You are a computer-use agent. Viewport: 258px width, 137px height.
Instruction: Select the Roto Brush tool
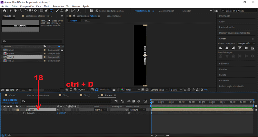[x=73, y=11]
